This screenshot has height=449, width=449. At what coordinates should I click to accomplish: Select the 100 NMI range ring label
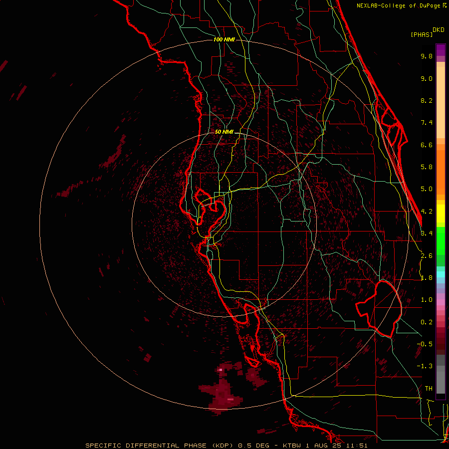224,39
